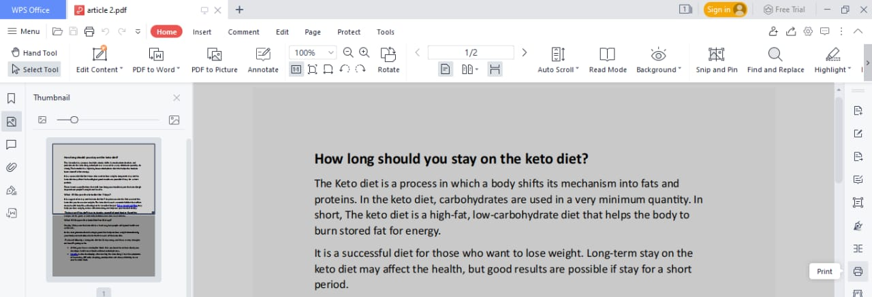Click the Print icon in quick toolbar

point(89,31)
